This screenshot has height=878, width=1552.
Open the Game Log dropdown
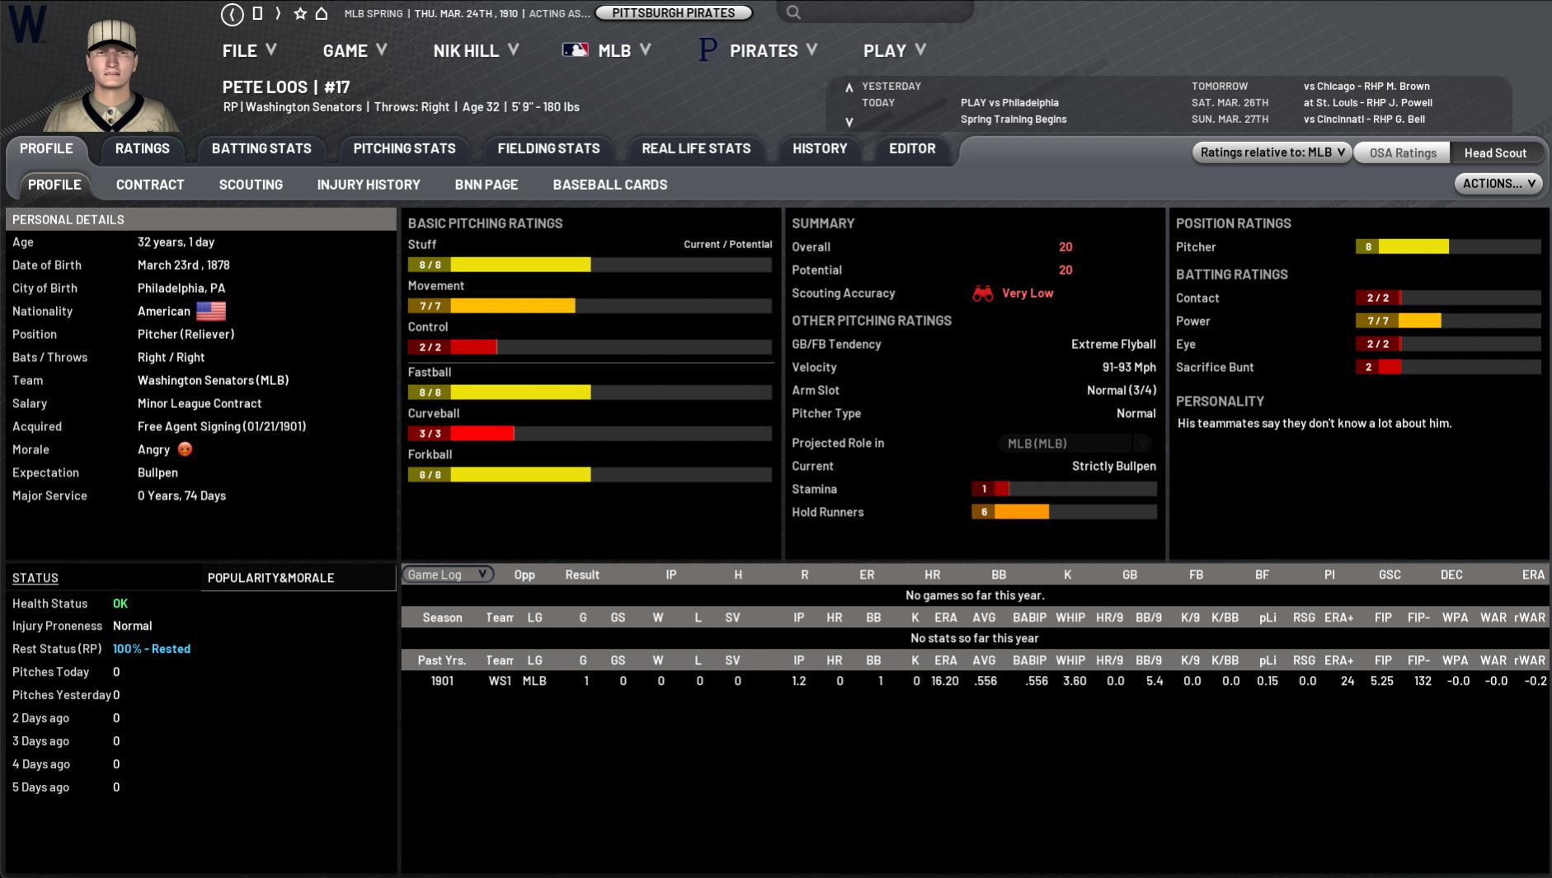coord(447,575)
